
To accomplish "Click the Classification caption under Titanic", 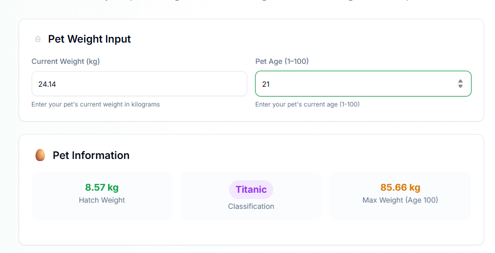I will coord(251,206).
